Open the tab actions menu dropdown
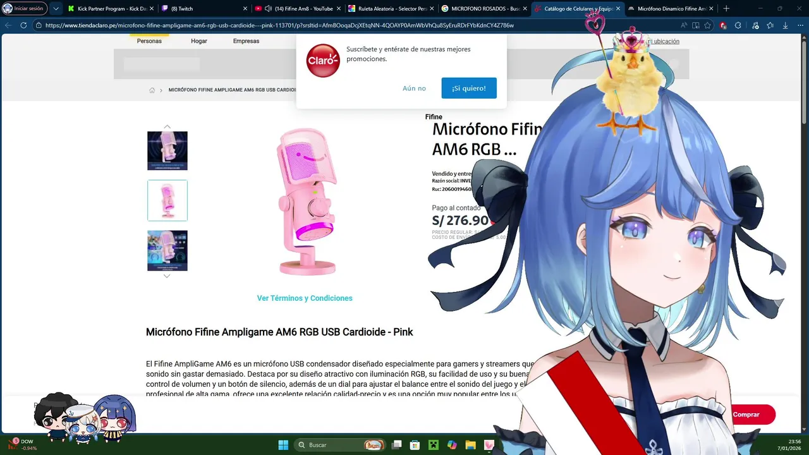This screenshot has width=809, height=455. [56, 8]
